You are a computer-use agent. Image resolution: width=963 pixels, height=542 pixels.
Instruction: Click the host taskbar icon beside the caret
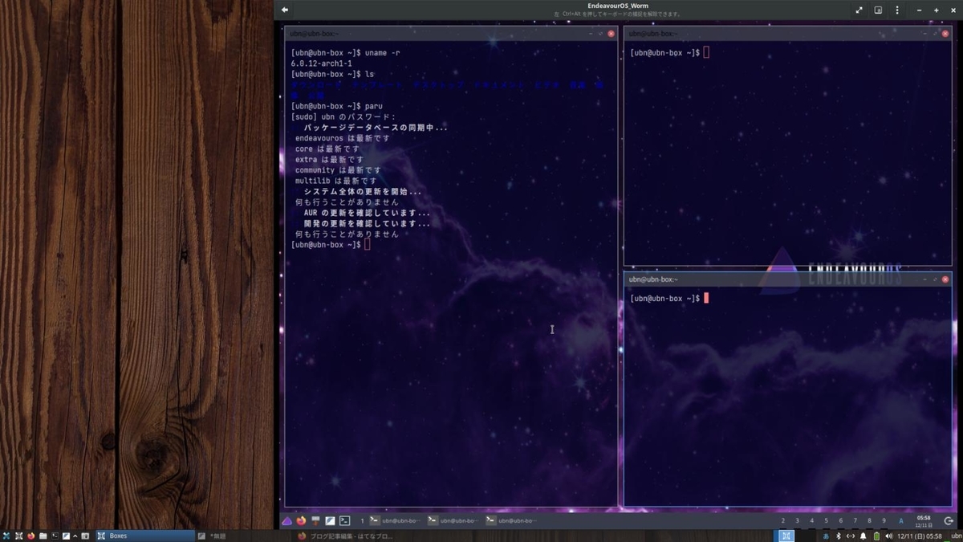click(x=84, y=536)
